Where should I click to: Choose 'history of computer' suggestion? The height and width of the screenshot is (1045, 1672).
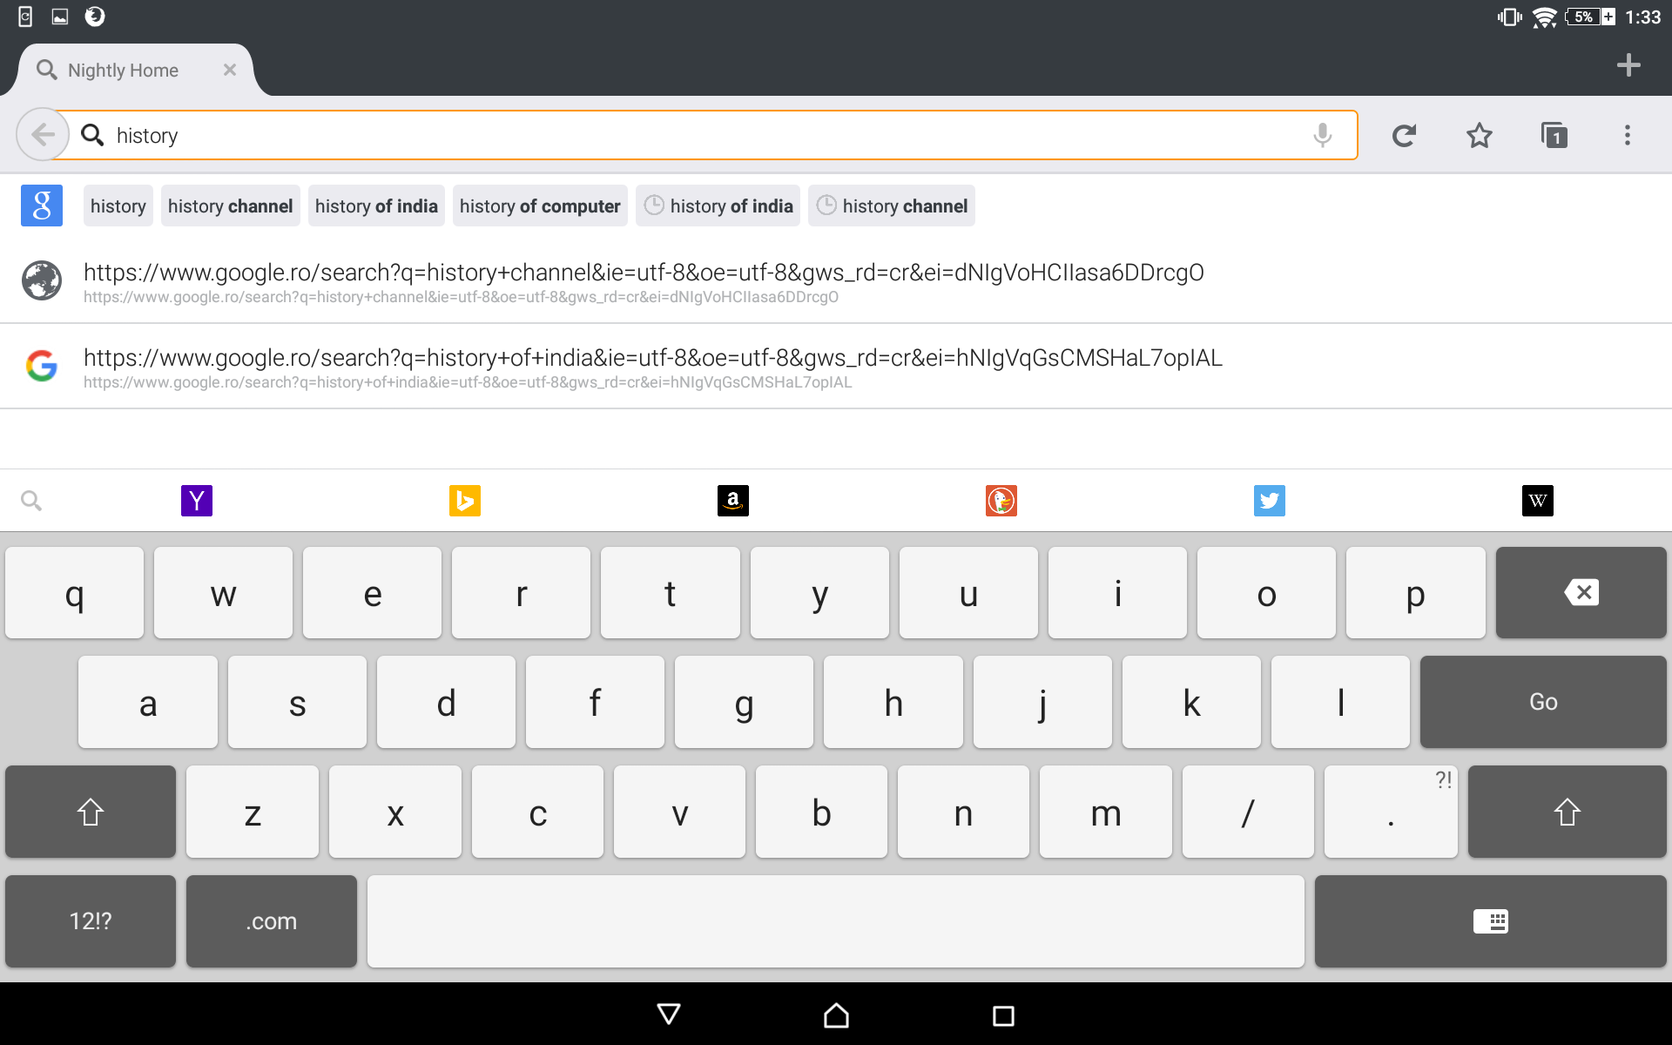click(540, 206)
